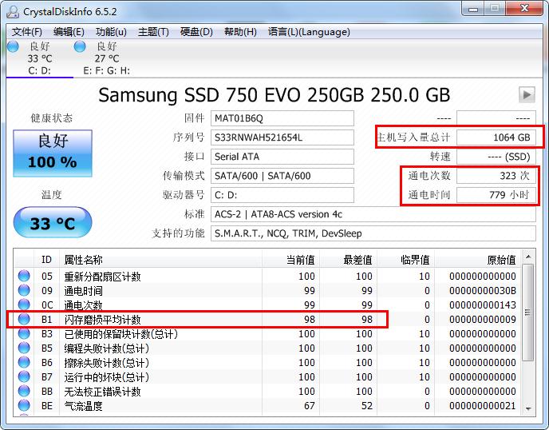549x430 pixels.
Task: Click status orb of row B1 闪存磨损平均计数
Action: [x=24, y=319]
